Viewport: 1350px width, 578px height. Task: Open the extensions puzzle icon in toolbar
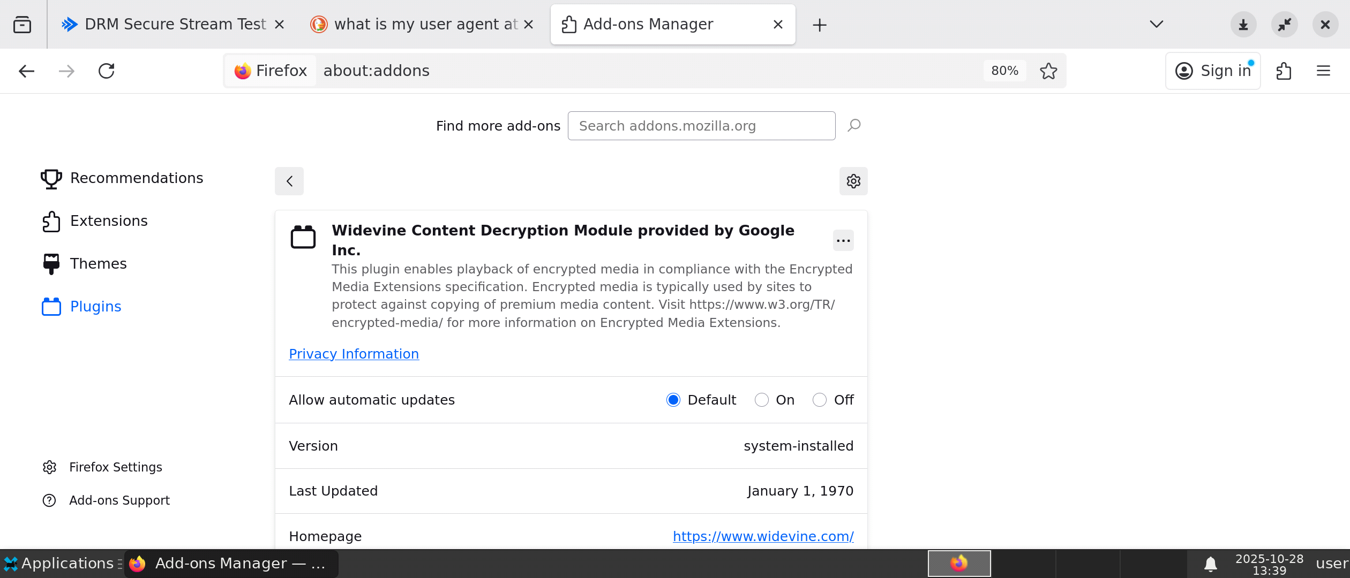1284,71
